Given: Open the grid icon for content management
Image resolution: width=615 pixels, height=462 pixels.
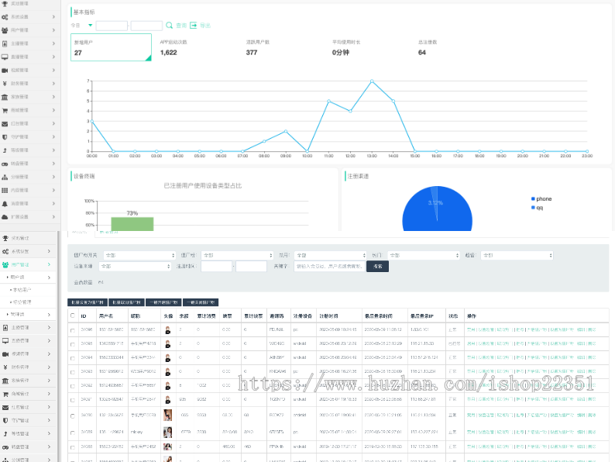Looking at the screenshot, I should 5,189.
